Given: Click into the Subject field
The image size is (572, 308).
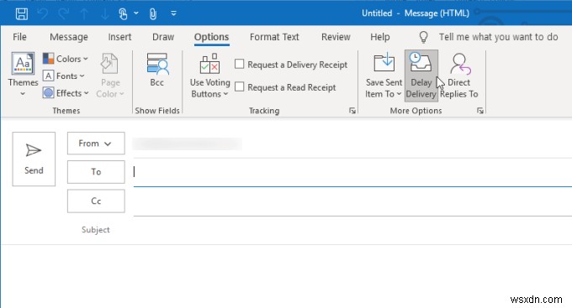Looking at the screenshot, I should coord(352,230).
